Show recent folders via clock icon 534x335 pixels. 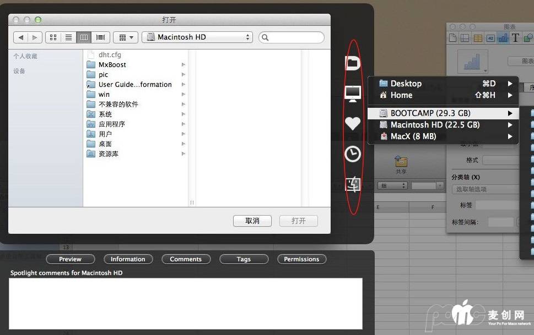tap(353, 155)
